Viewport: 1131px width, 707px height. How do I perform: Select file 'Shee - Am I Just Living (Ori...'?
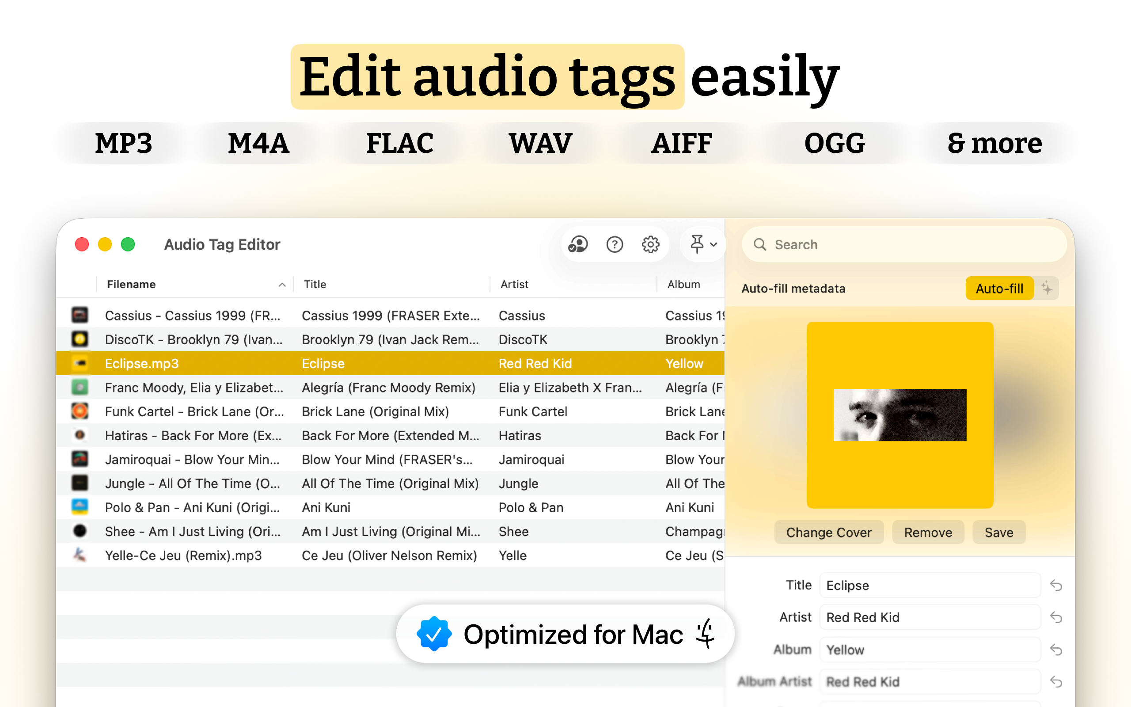pos(193,531)
